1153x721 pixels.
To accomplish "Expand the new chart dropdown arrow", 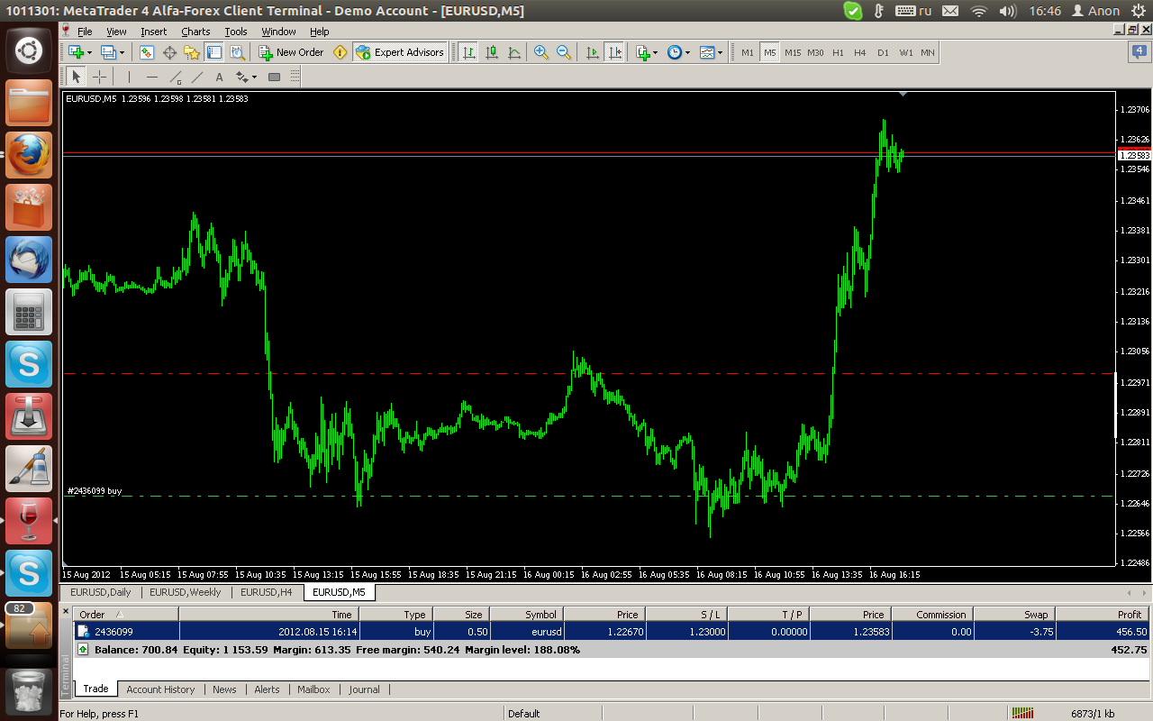I will point(89,52).
